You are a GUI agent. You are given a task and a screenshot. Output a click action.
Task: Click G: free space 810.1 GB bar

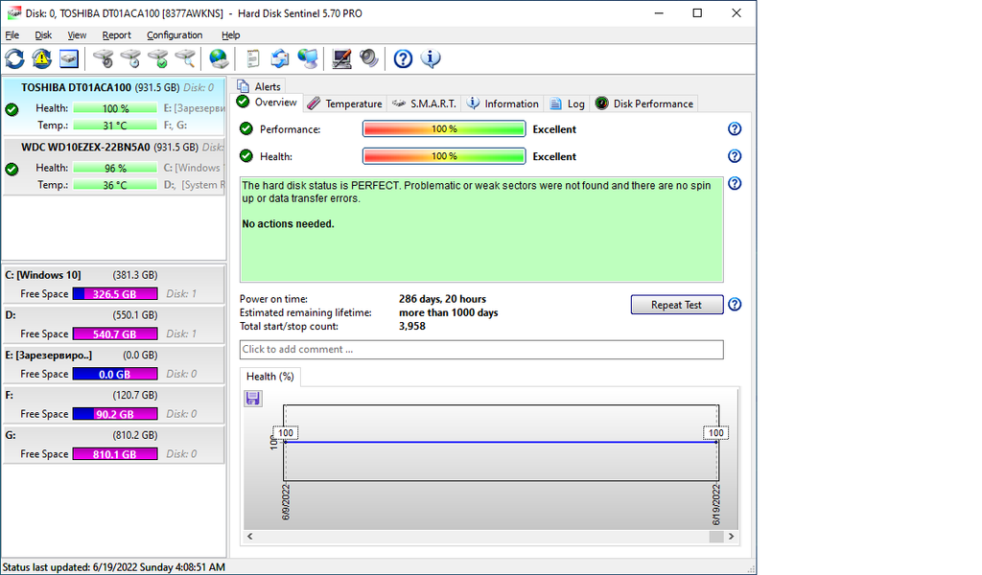coord(115,454)
